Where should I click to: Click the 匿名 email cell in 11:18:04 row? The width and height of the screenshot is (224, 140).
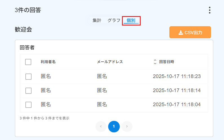pos(102,105)
